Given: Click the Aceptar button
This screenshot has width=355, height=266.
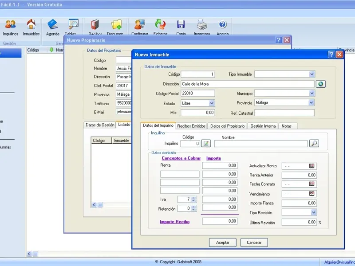Looking at the screenshot, I should (223, 243).
